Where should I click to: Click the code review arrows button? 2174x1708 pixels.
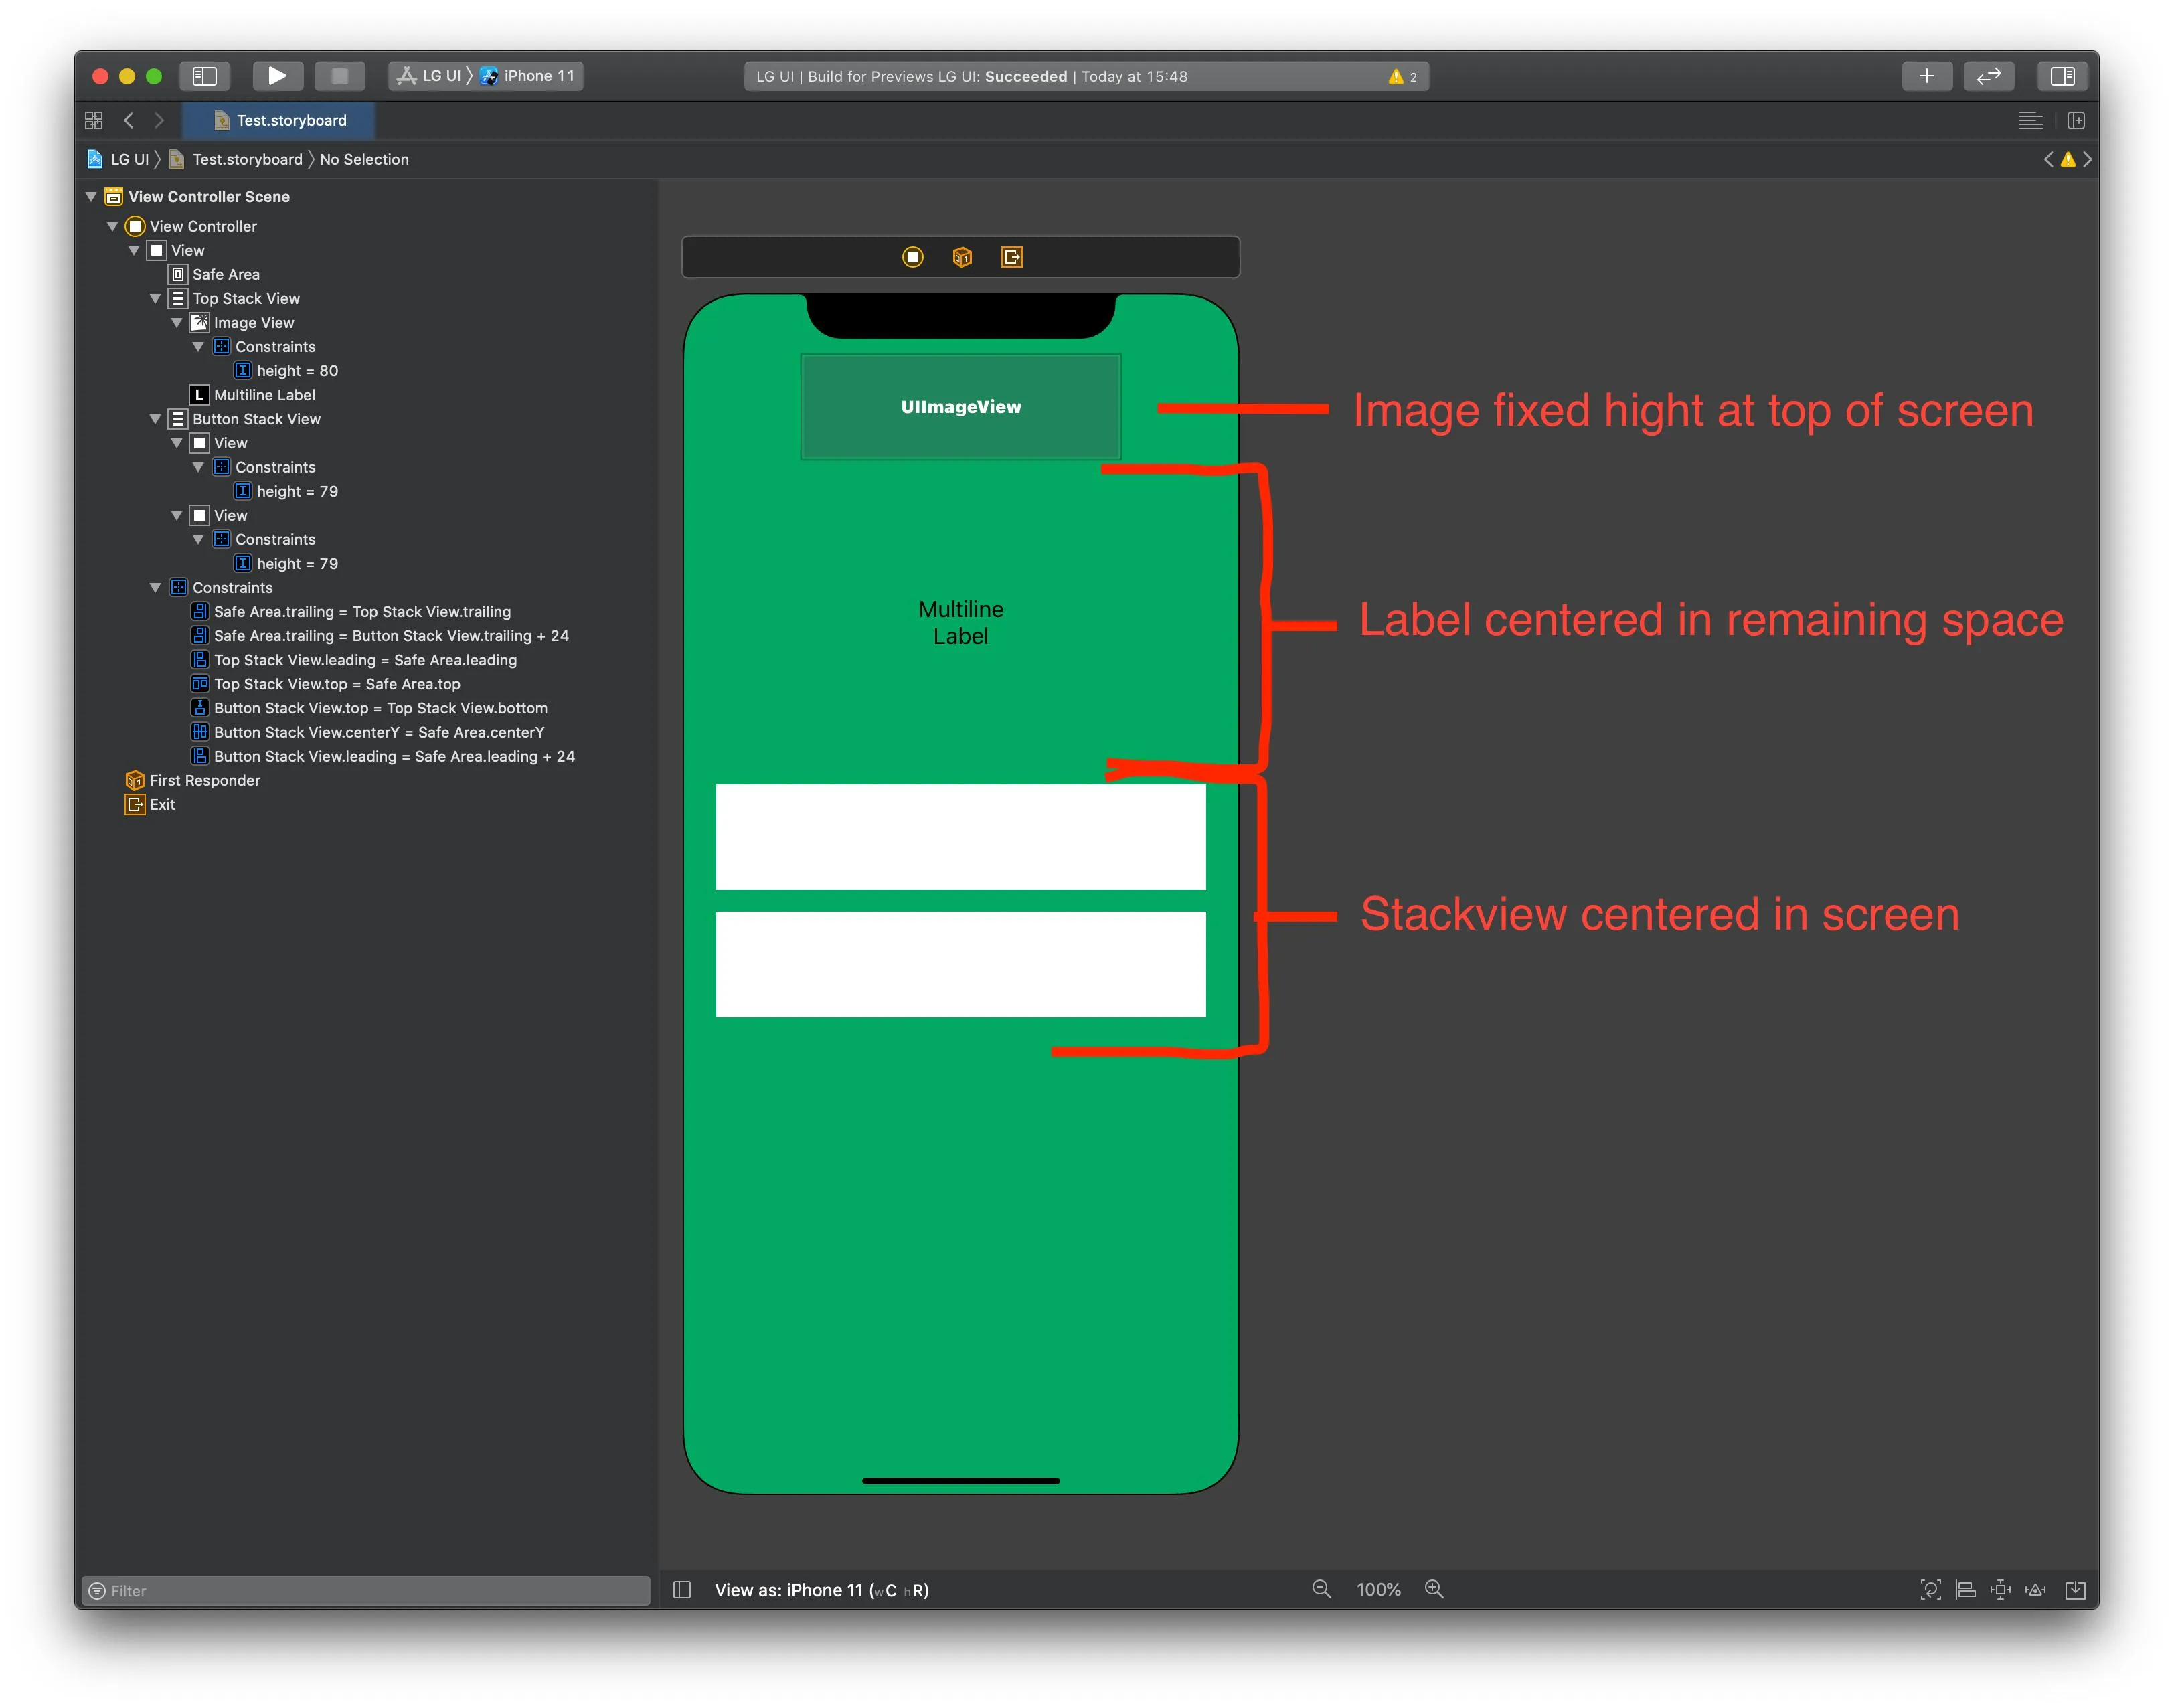click(x=1988, y=76)
